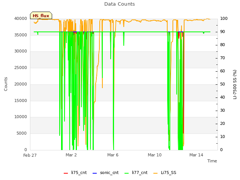Toggle the sonic_cnt legend entry
Viewport: 240px width, 180px height.
coord(106,172)
